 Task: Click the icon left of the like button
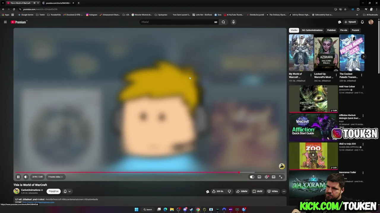[x=208, y=191]
